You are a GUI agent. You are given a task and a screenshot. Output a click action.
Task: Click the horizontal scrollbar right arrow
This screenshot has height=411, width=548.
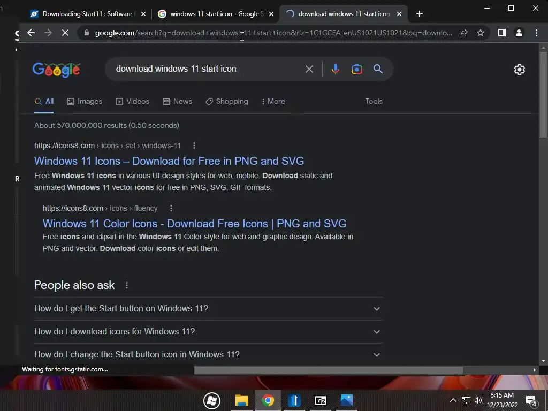pyautogui.click(x=535, y=370)
